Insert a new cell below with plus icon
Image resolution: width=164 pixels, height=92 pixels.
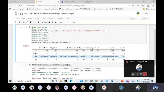(19, 22)
